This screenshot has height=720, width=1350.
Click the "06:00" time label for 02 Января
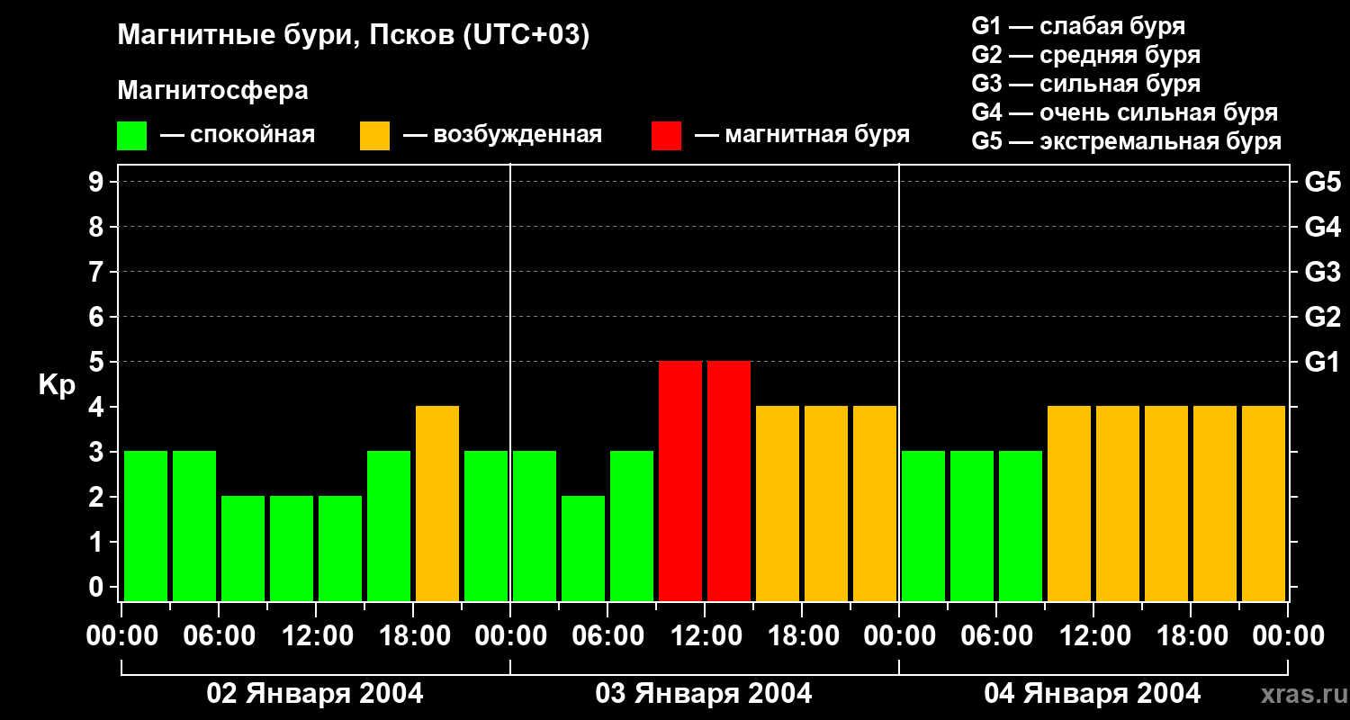click(219, 635)
